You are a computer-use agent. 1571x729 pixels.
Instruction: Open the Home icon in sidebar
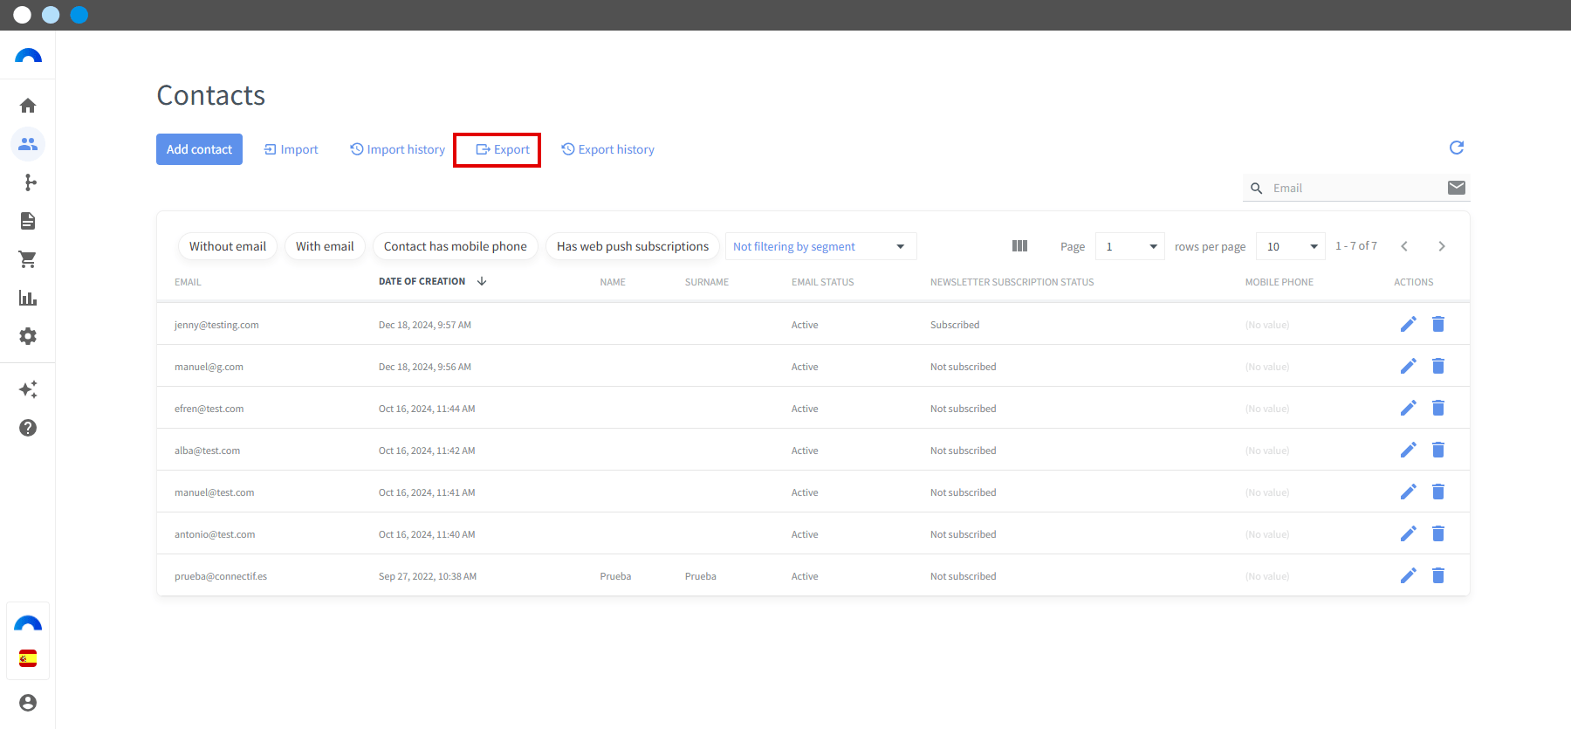(x=28, y=106)
